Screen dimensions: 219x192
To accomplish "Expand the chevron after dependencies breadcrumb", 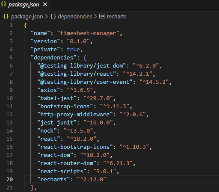I will 95,16.
